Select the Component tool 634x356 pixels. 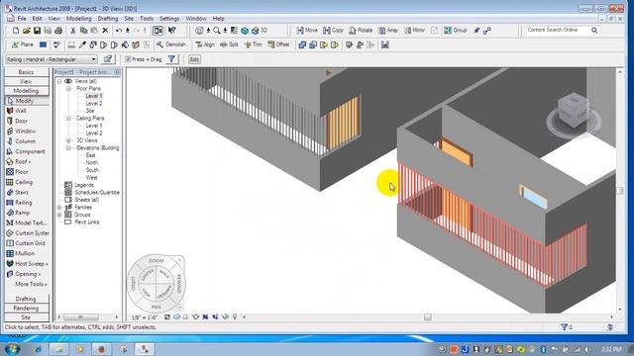point(26,151)
